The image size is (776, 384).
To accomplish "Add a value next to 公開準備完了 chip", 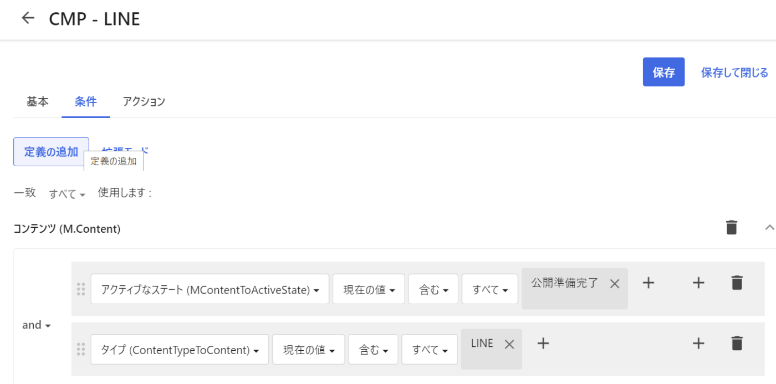I will tap(649, 283).
